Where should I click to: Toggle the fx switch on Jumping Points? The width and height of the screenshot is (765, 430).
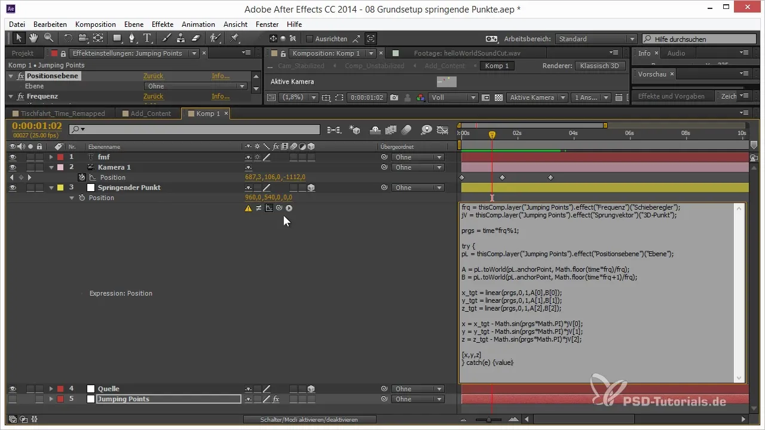click(276, 399)
